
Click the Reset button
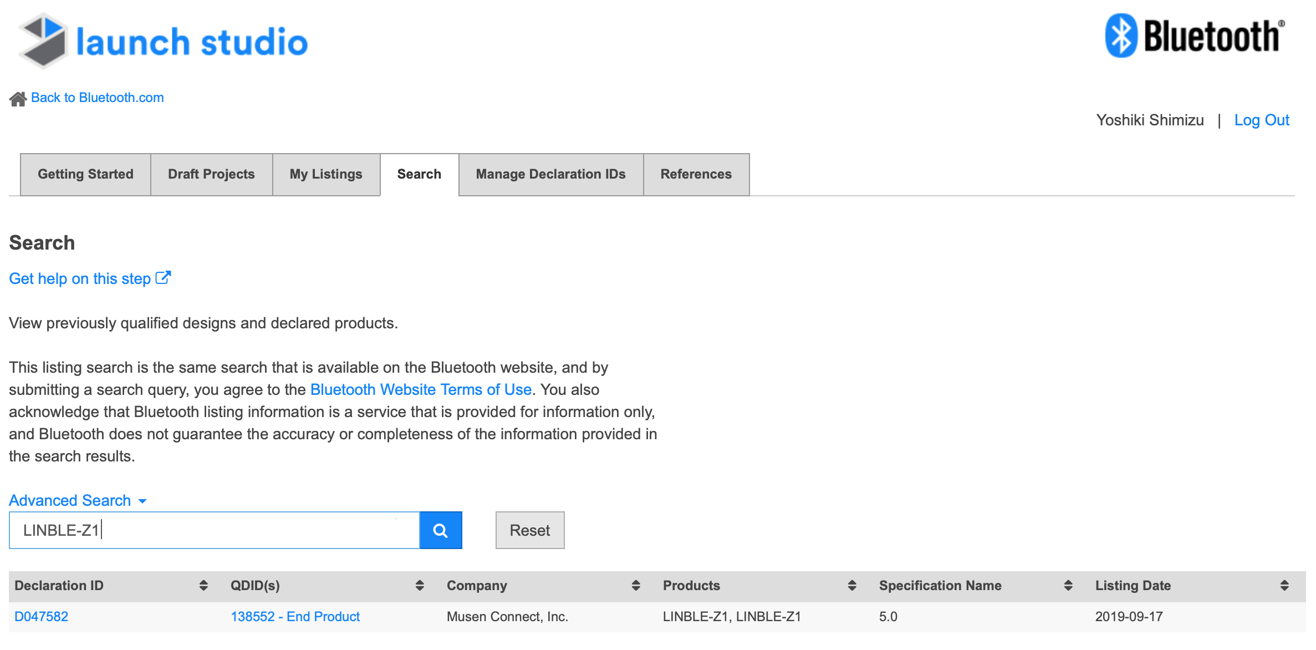click(530, 530)
